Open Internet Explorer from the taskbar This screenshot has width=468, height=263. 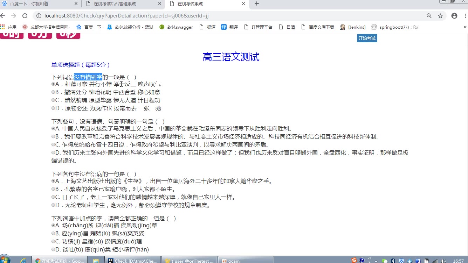(x=23, y=261)
